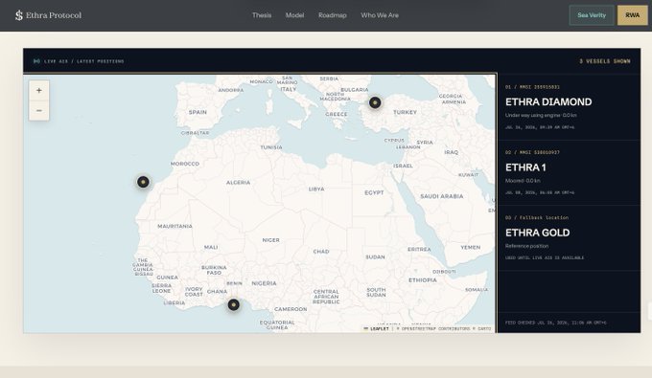Zoom out on the map
Viewport: 652px width, 378px height.
pyautogui.click(x=39, y=110)
